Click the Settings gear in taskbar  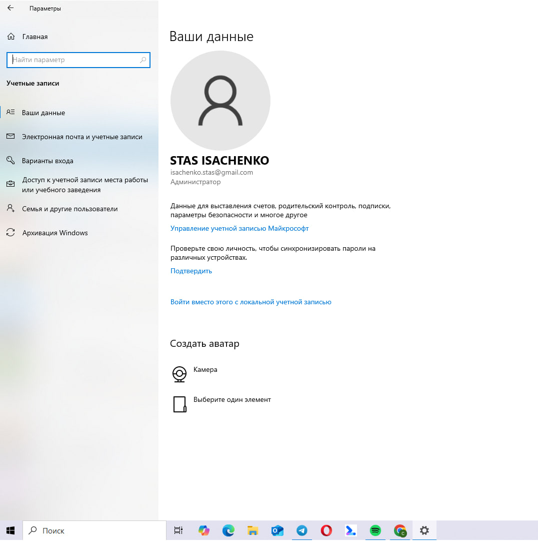pos(424,530)
